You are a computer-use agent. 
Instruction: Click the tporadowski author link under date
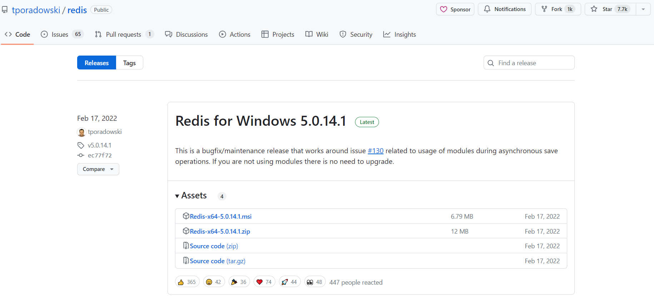(105, 132)
